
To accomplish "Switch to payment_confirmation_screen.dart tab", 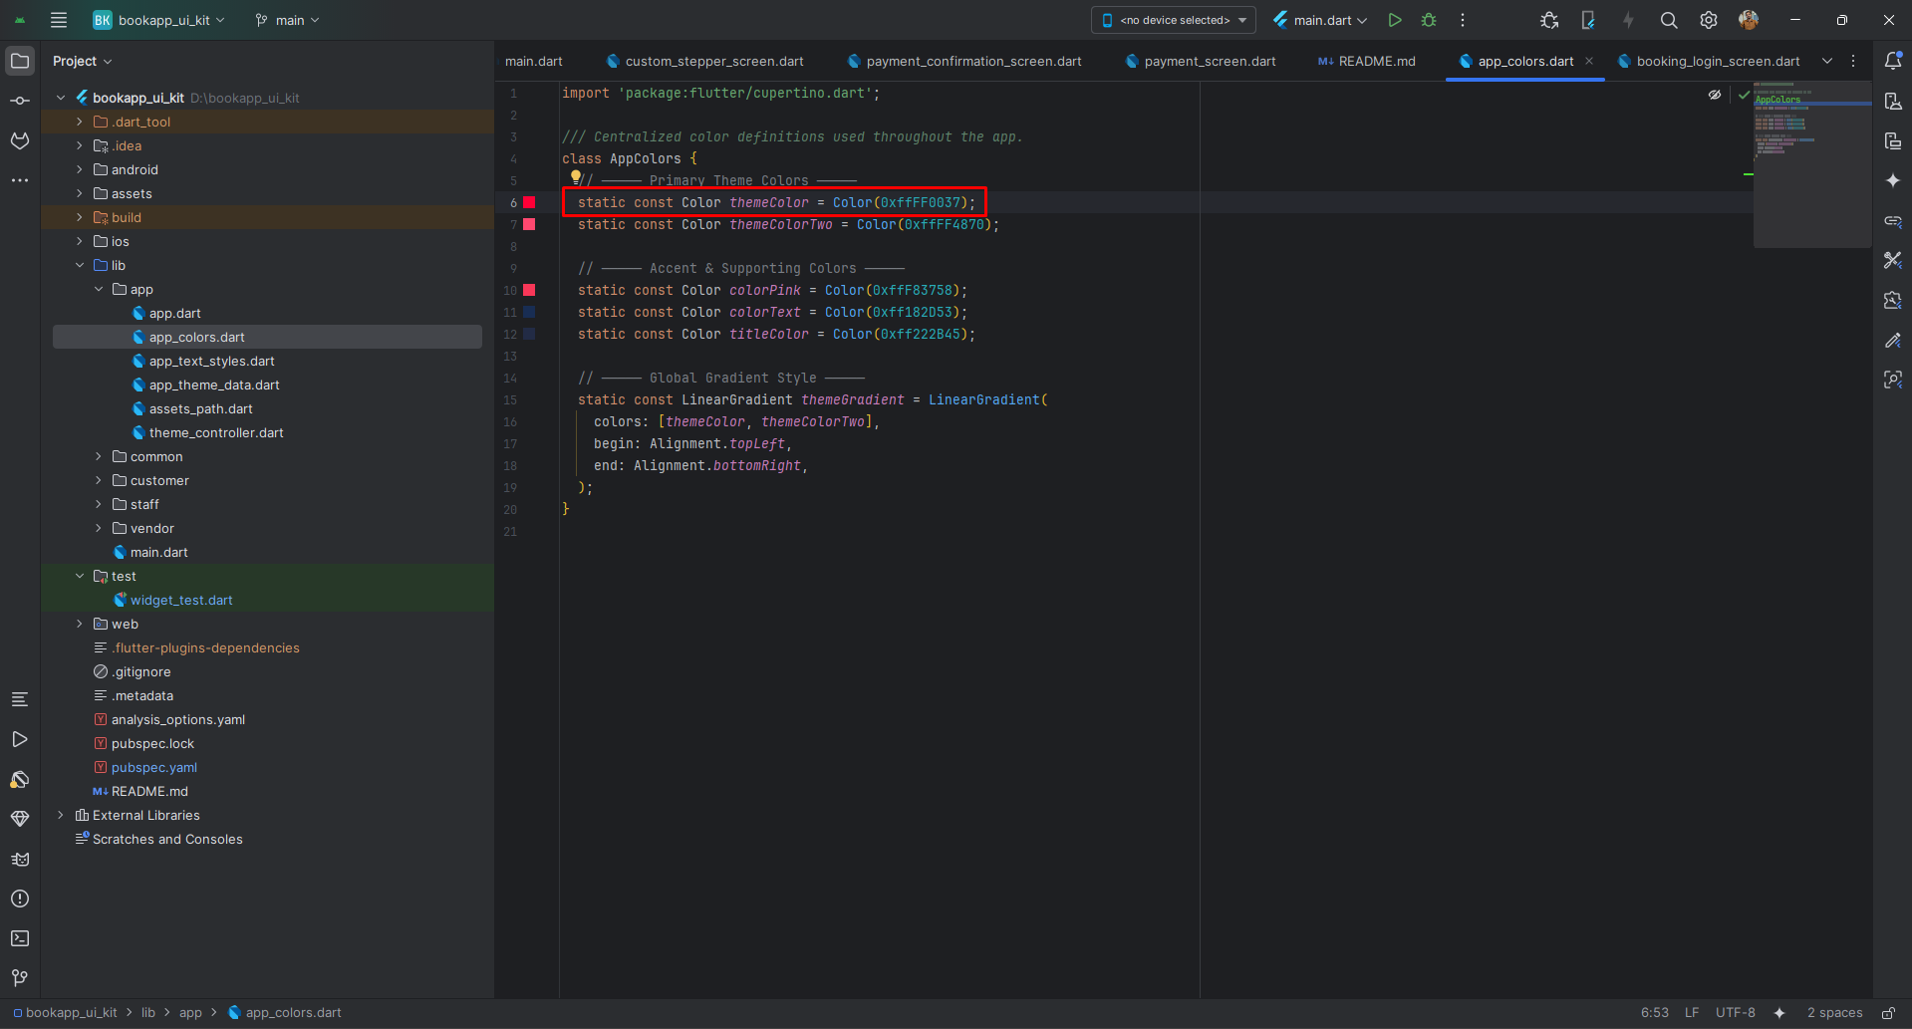I will 964,61.
